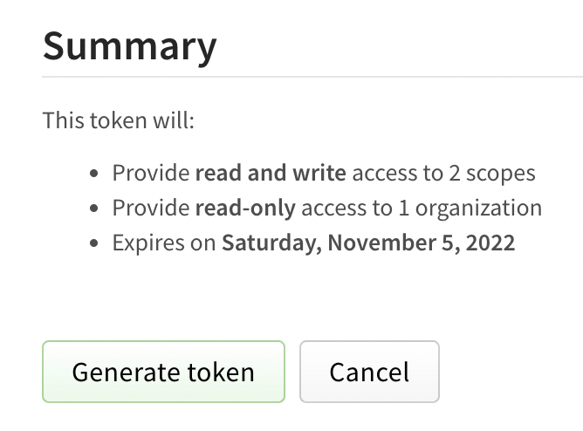583x431 pixels.
Task: Click the third bullet point marker
Action: pyautogui.click(x=94, y=243)
